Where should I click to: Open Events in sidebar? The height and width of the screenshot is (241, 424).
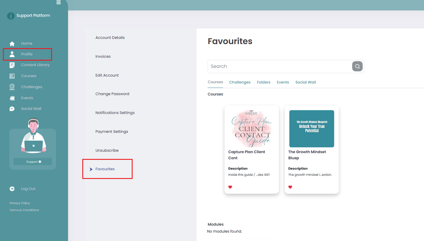pyautogui.click(x=27, y=98)
